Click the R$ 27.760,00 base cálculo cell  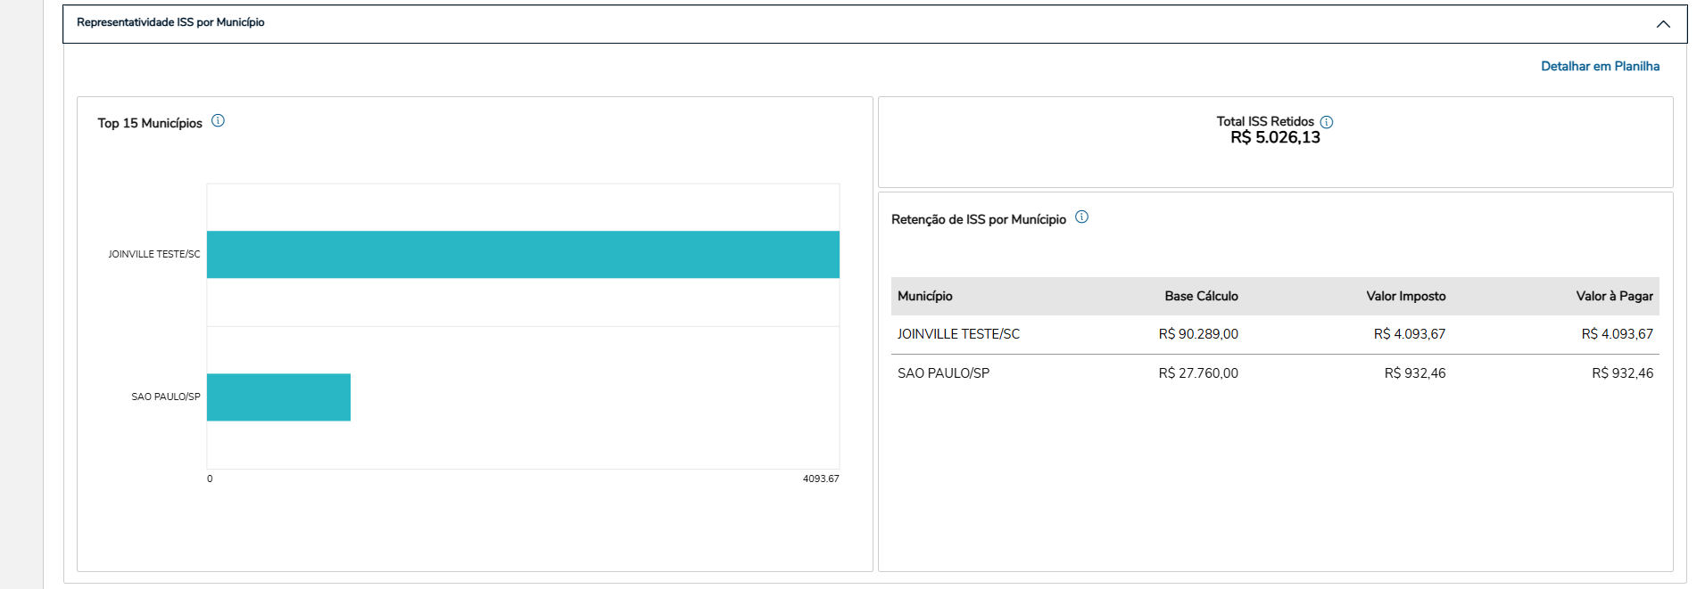1198,373
